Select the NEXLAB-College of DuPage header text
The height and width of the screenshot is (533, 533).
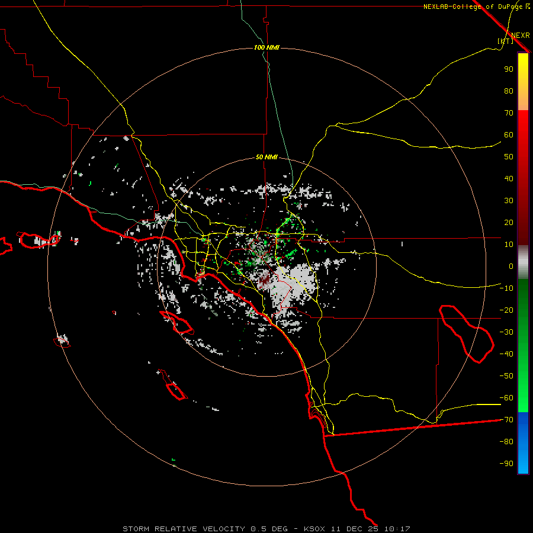click(473, 7)
